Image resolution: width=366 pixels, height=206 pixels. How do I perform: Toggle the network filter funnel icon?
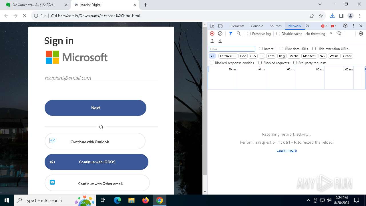(x=231, y=33)
